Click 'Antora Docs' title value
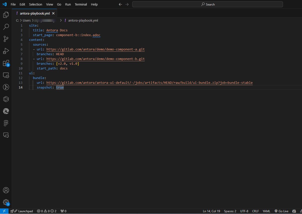This screenshot has height=214, width=302. [x=57, y=30]
